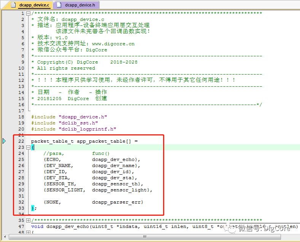
Task: Click the 20181205 date in comment
Action: 49,99
